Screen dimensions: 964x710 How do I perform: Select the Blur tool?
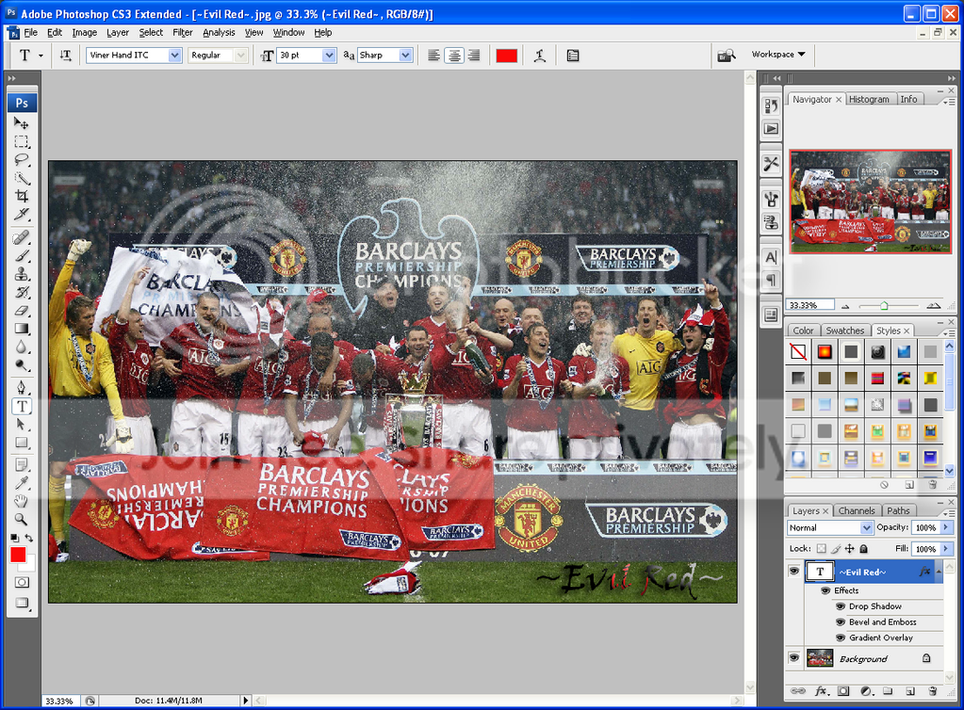click(x=22, y=347)
